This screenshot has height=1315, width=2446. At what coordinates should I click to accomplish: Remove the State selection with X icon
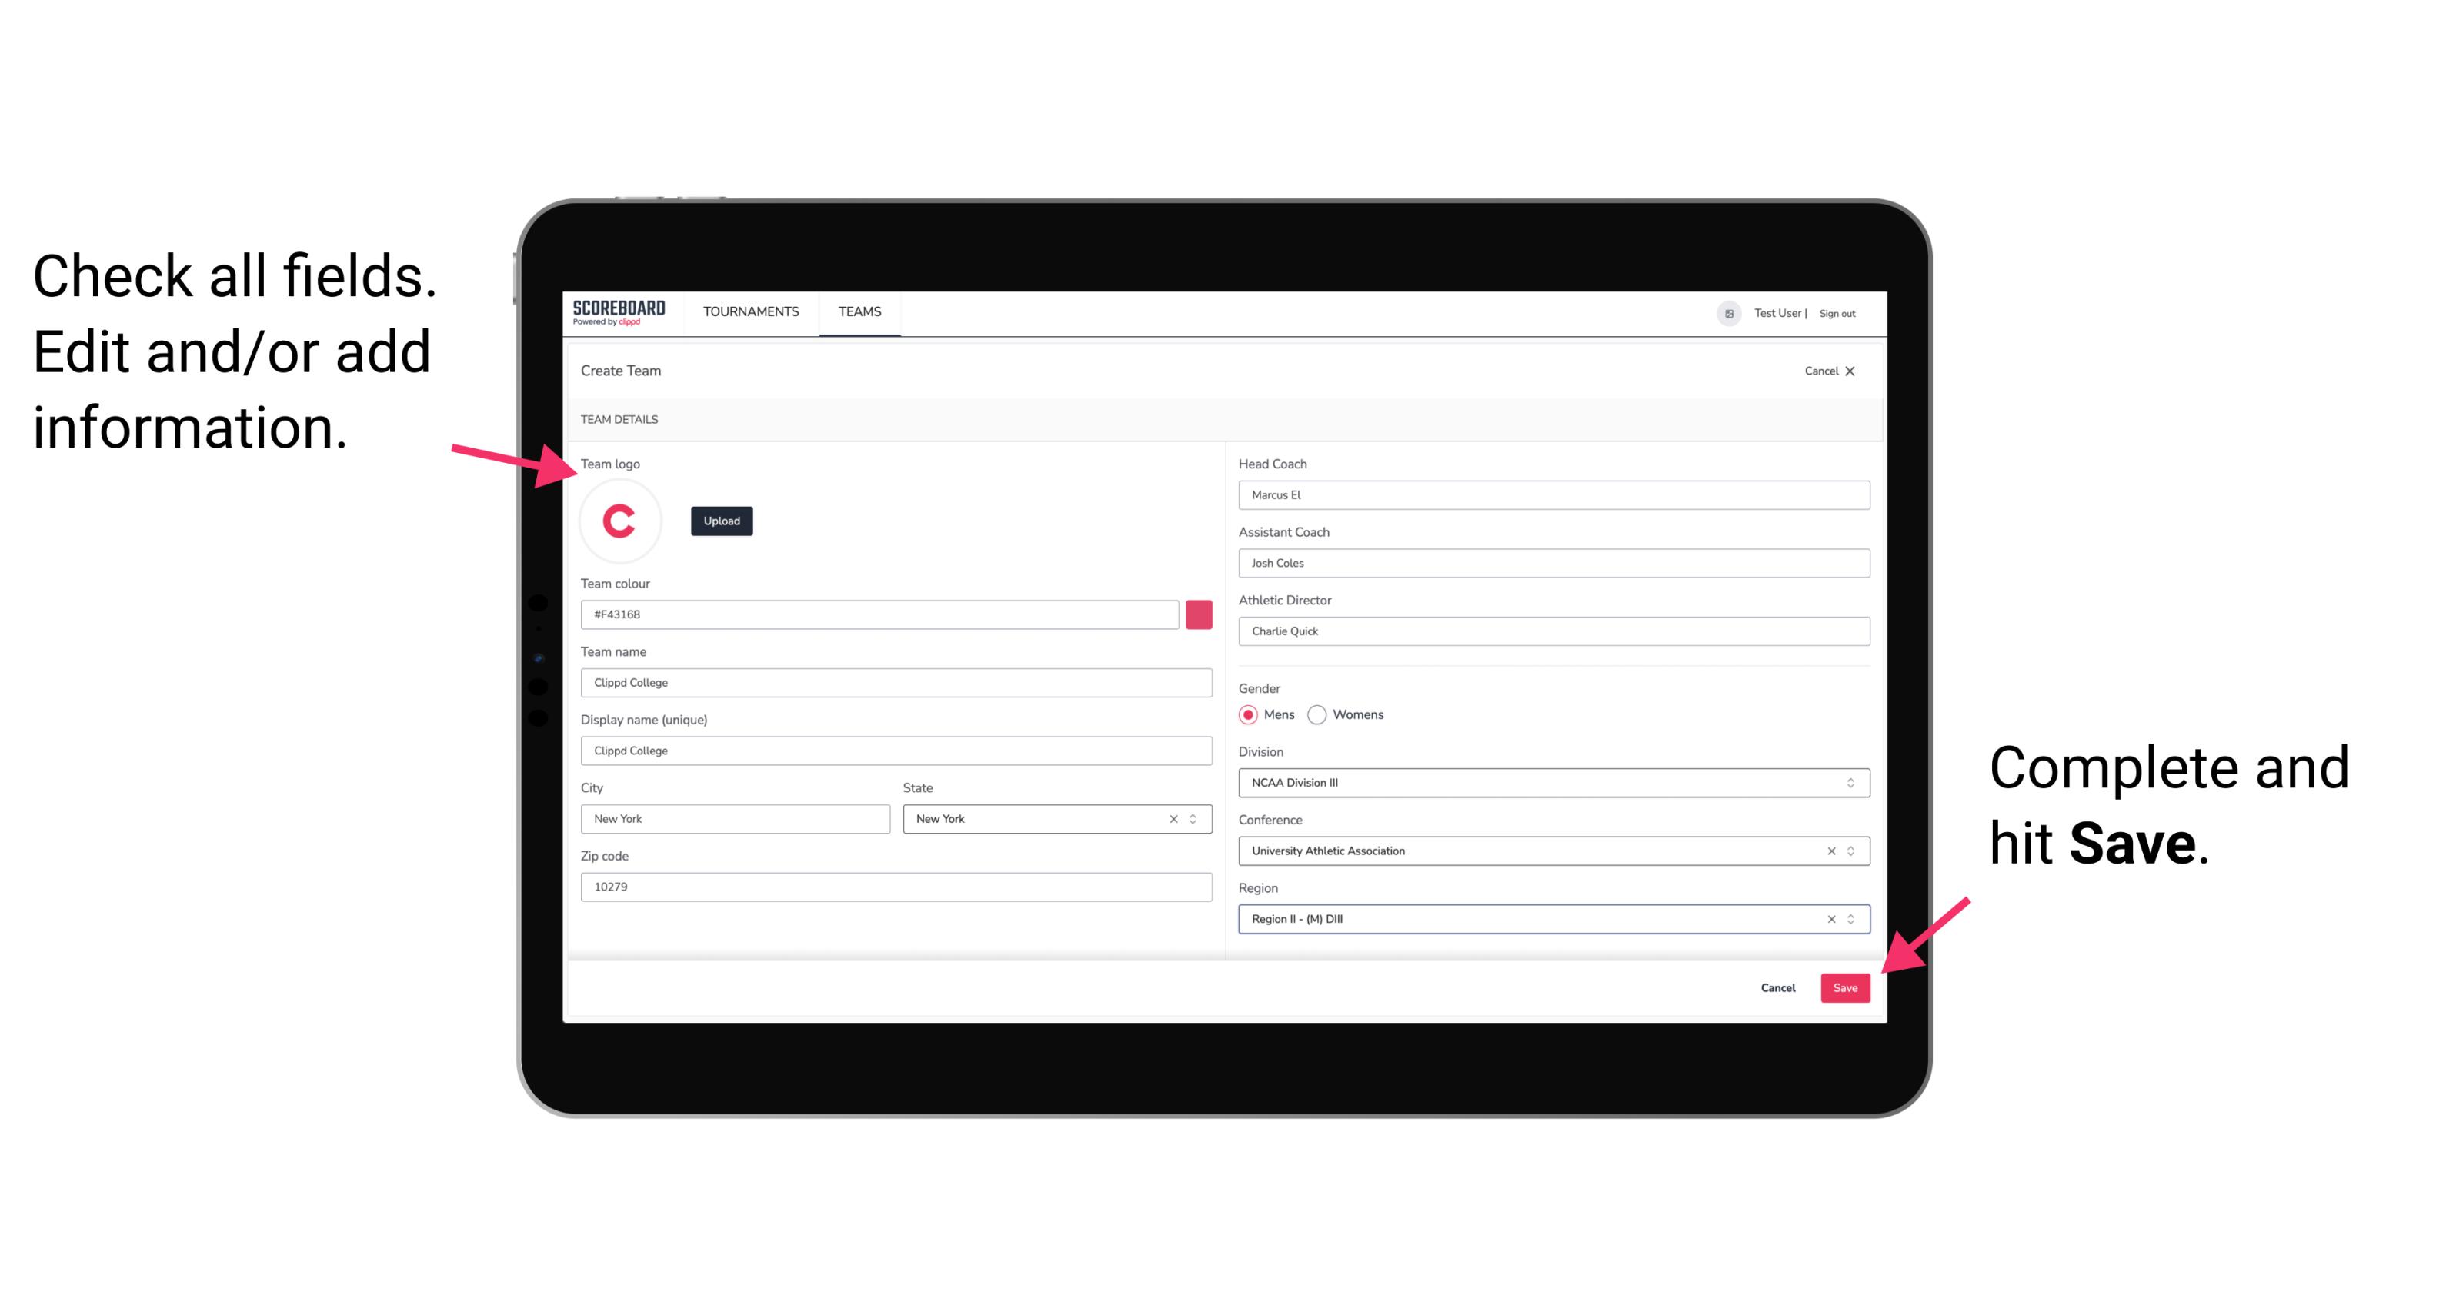tap(1173, 817)
